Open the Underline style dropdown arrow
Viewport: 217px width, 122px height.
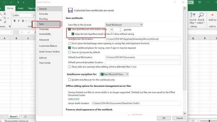click(26, 21)
